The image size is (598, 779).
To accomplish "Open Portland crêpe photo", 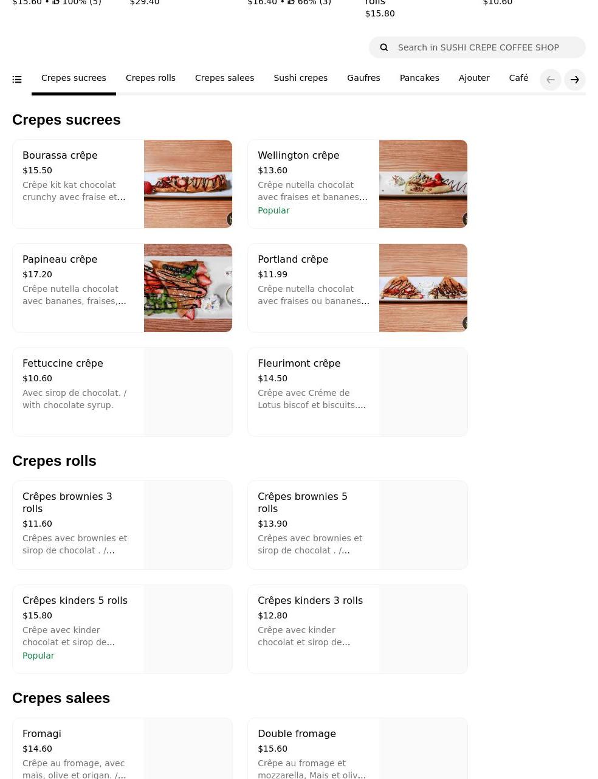I will tap(423, 288).
